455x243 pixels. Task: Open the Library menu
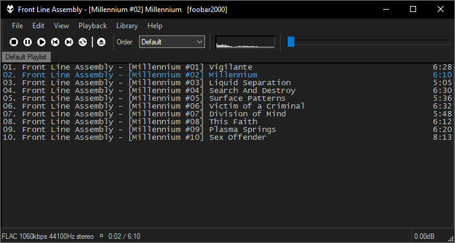click(x=127, y=26)
